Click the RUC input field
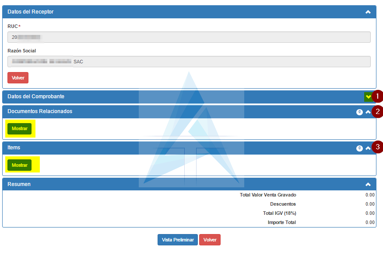 click(x=189, y=37)
